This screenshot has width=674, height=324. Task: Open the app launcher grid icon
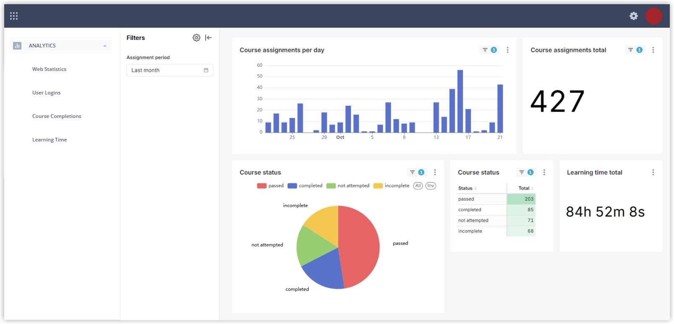coord(14,16)
